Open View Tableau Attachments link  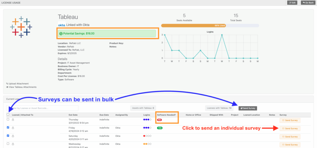point(21,87)
